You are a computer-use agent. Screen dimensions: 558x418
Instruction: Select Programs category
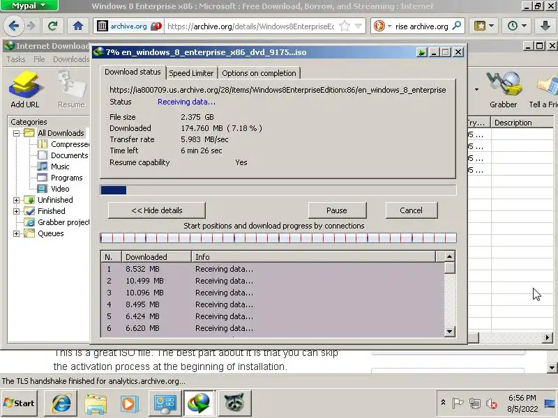(x=66, y=178)
